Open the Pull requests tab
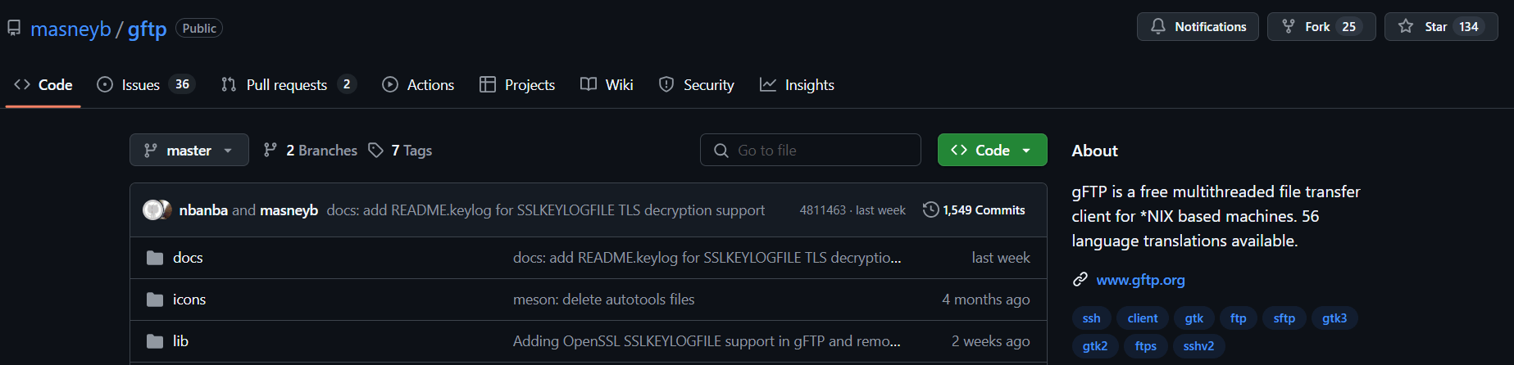The width and height of the screenshot is (1514, 365). point(289,84)
